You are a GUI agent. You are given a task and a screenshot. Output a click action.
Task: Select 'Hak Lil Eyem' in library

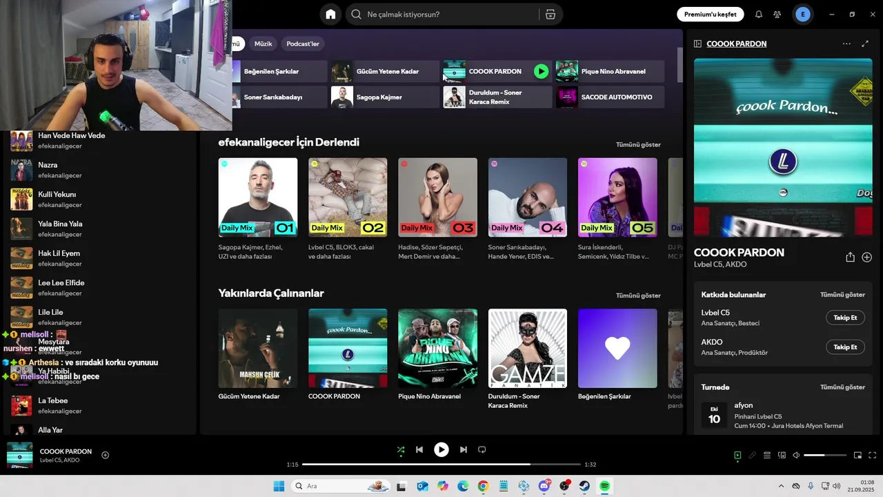[100, 258]
